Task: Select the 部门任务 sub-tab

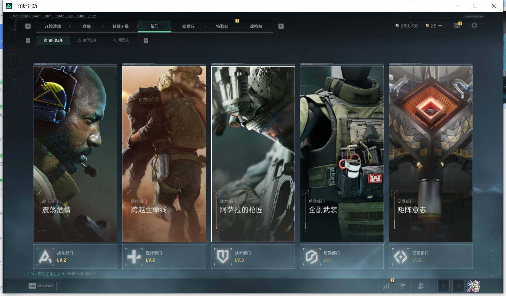Action: tap(53, 40)
